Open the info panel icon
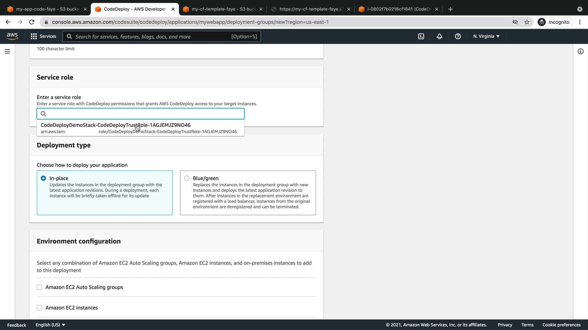The width and height of the screenshot is (588, 330). click(x=580, y=51)
